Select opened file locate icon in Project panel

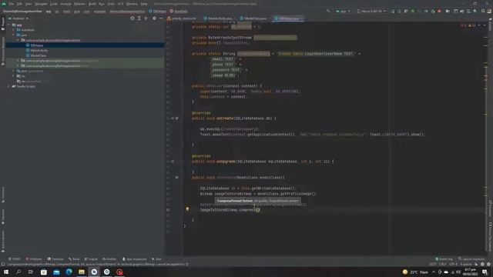(x=132, y=18)
